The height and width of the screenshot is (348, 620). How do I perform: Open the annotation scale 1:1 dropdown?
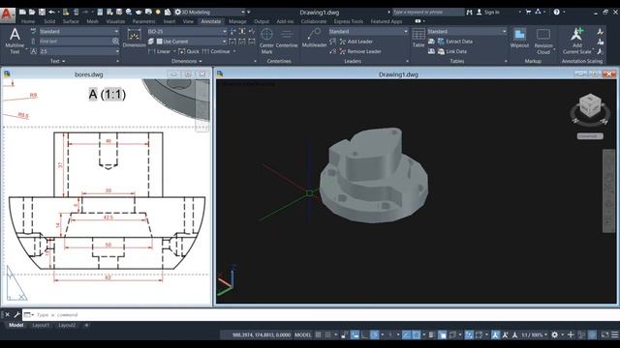tap(534, 334)
